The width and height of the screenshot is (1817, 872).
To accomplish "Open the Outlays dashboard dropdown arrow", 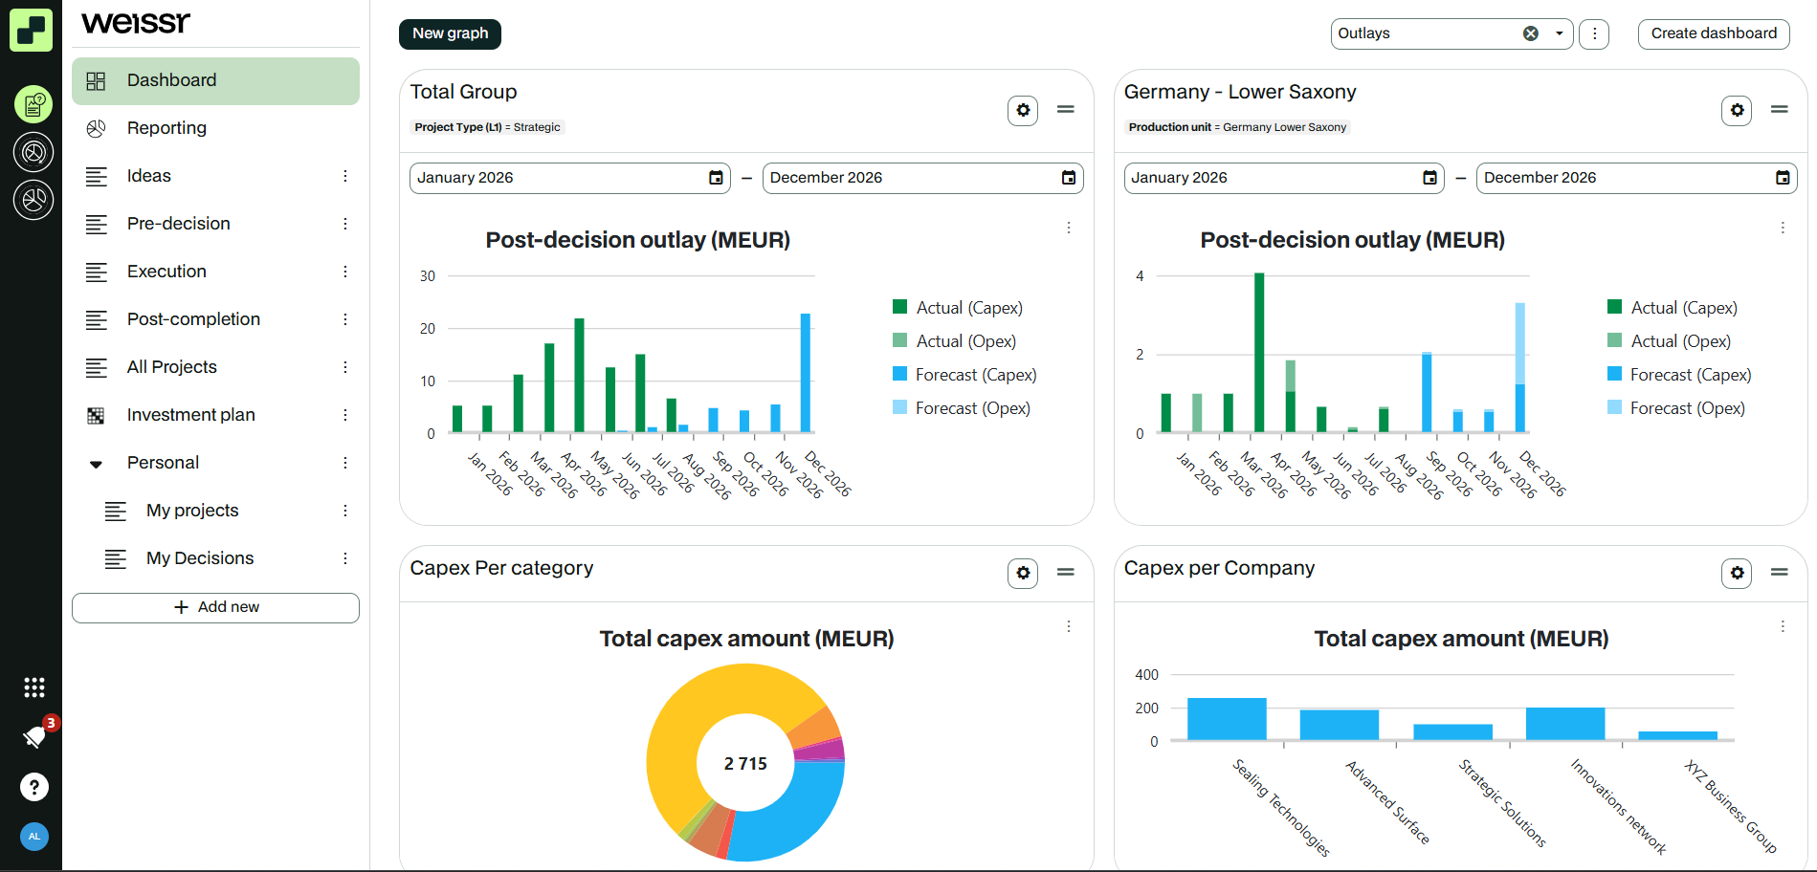I will coord(1560,33).
